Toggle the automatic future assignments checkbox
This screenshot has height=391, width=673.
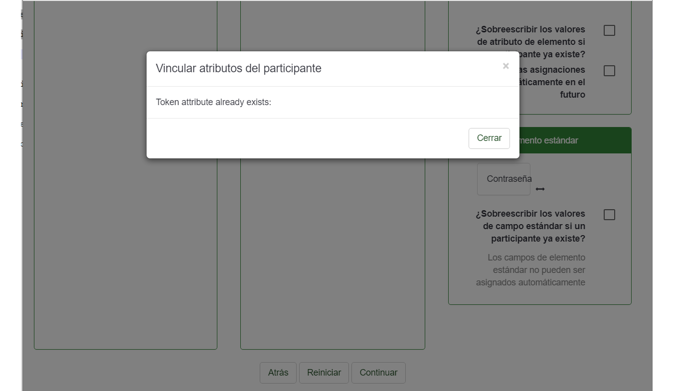609,71
